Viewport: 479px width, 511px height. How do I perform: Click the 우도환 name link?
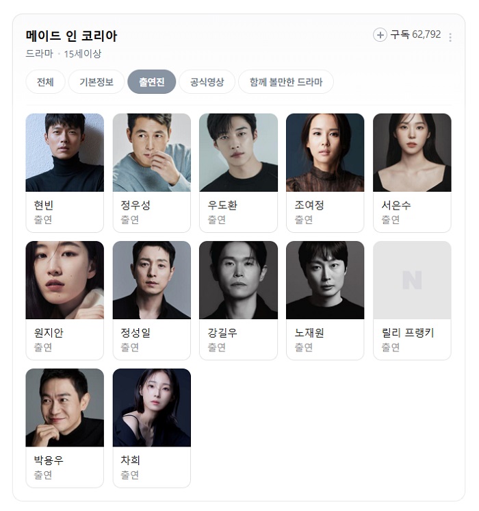222,205
